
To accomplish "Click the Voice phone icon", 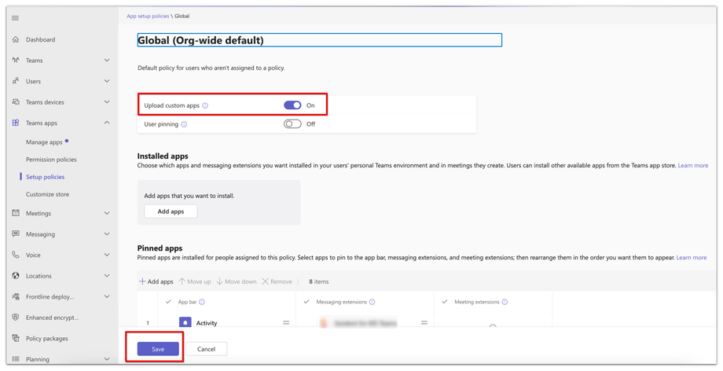I will click(16, 255).
